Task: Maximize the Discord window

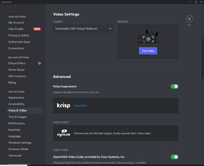Action: (x=196, y=2)
